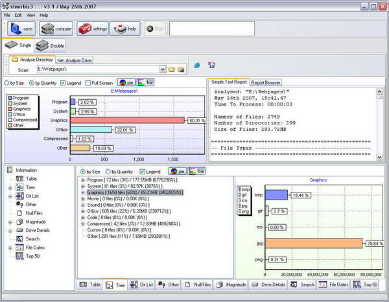
Task: Browse for folder next to scan path
Action: tap(172, 69)
